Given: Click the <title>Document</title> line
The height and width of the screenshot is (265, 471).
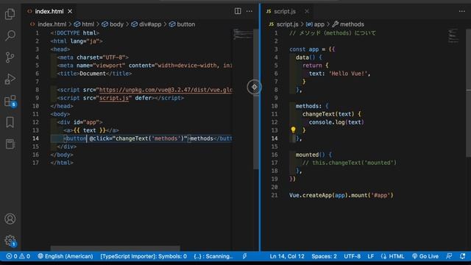Looking at the screenshot, I should (94, 74).
